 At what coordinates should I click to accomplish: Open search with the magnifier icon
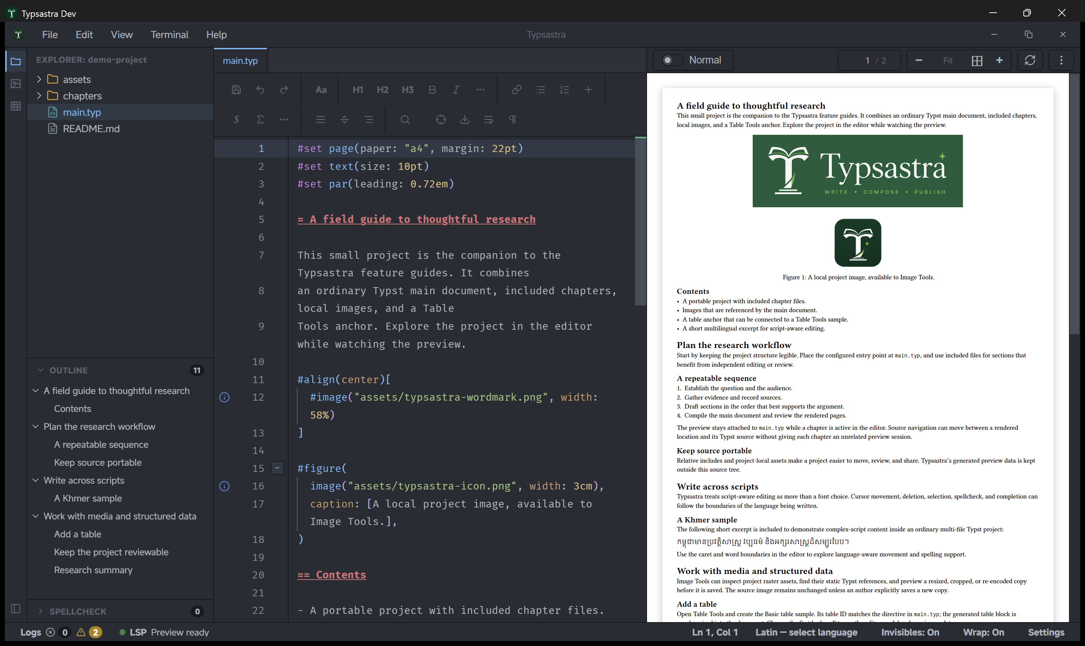click(x=405, y=119)
